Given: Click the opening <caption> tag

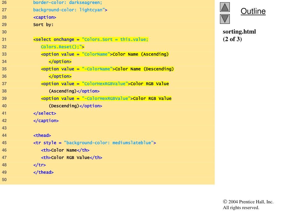Looking at the screenshot, I should [x=45, y=17].
